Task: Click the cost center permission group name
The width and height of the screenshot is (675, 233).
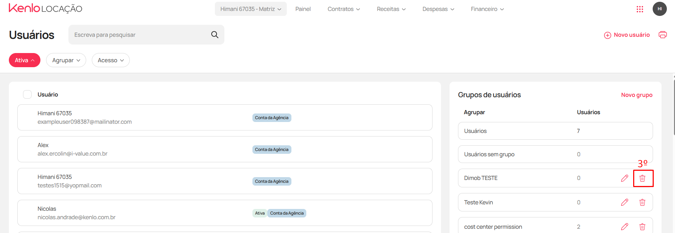Action: 493,227
